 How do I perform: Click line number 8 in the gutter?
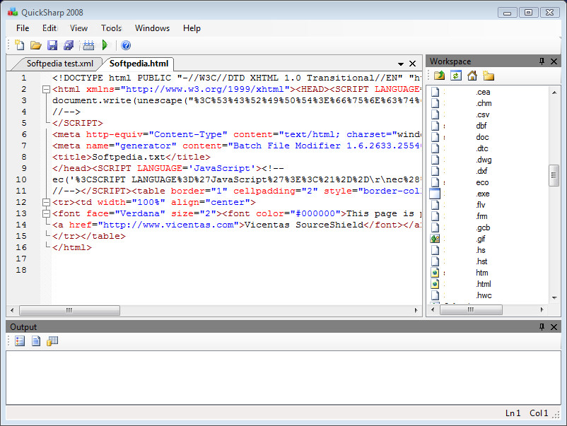24,157
